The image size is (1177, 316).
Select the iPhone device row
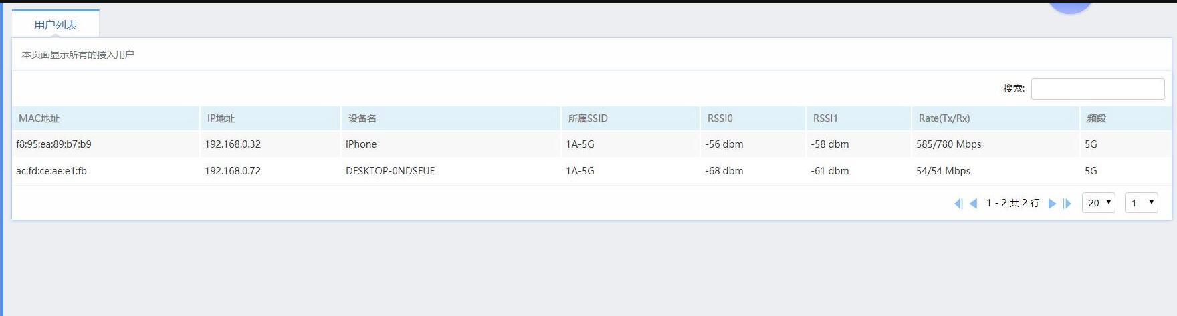coord(361,144)
